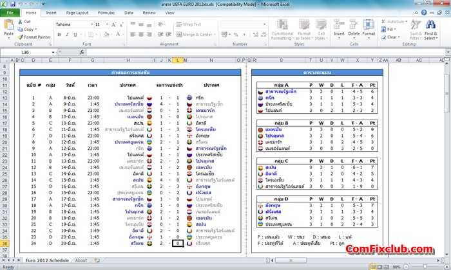Open Clipboard group dialog launcher
The height and width of the screenshot is (270, 451).
[50, 44]
